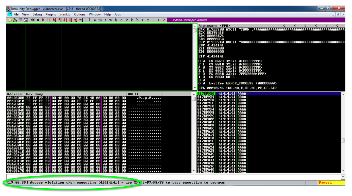352x196 pixels.
Task: Open Executable modules with e button
Action: pos(95,20)
